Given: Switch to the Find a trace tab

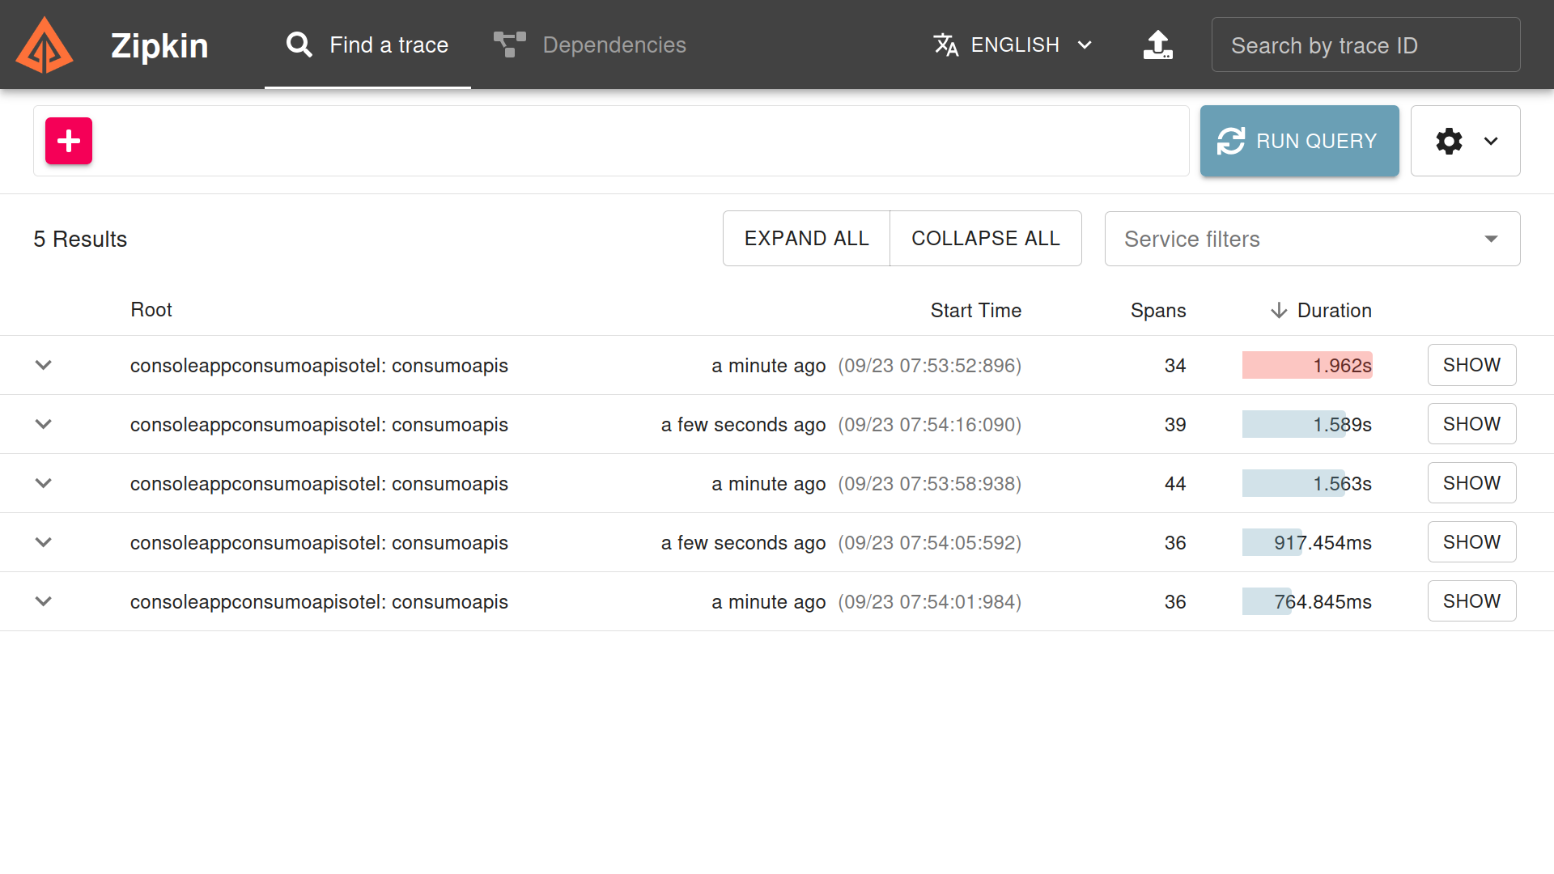Looking at the screenshot, I should [x=388, y=45].
